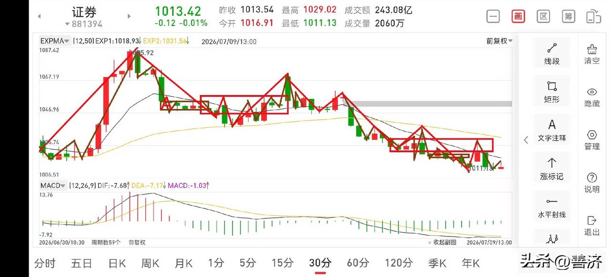Click the 周期数59个 period count label
The image size is (610, 277).
click(106, 242)
